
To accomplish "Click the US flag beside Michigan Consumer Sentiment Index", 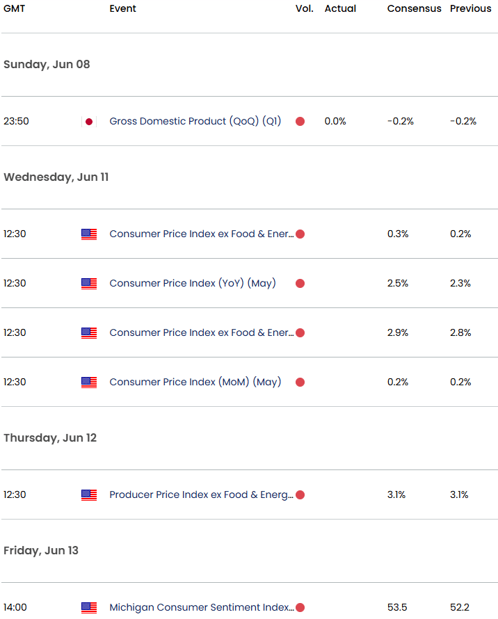I will pyautogui.click(x=88, y=608).
